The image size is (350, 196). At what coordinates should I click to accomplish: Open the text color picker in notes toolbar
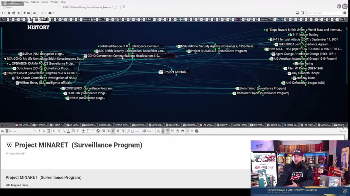coord(68,131)
